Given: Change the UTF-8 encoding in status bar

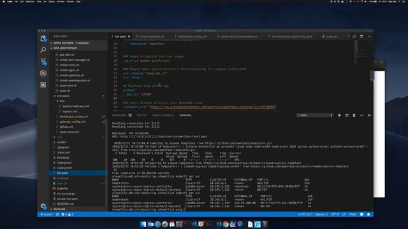Looking at the screenshot, I should [x=335, y=214].
